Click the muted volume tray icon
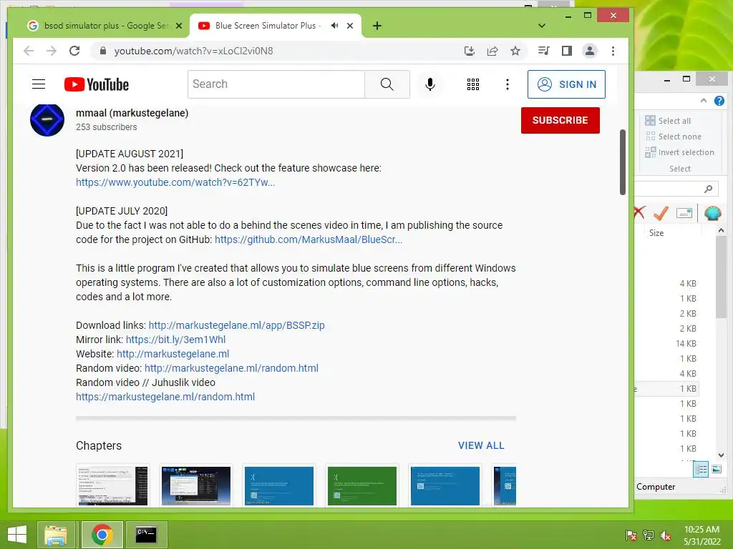This screenshot has width=733, height=549. (x=665, y=535)
